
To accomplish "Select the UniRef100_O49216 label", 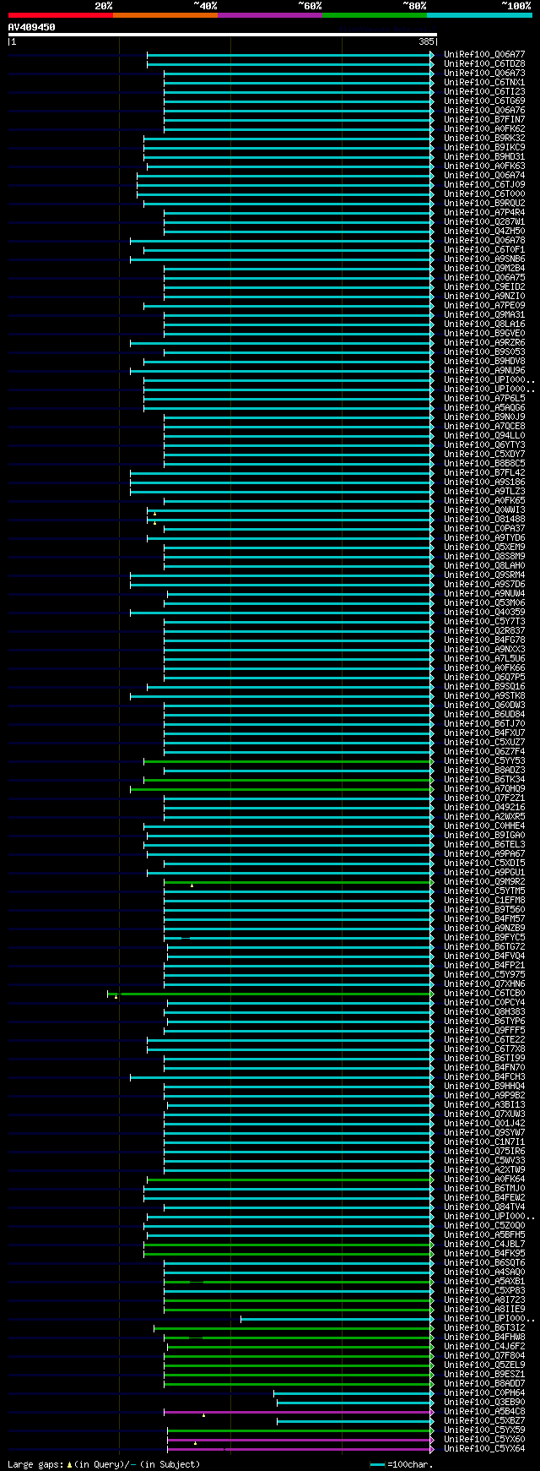I will coord(484,807).
